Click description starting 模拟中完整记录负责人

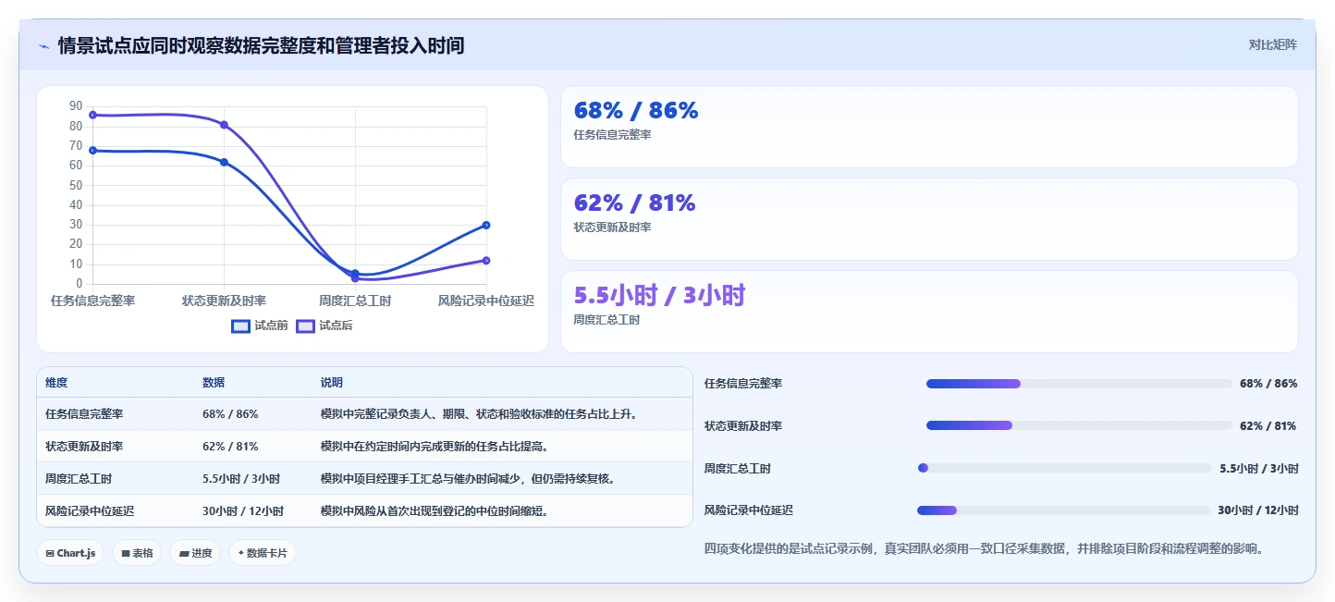(x=479, y=414)
